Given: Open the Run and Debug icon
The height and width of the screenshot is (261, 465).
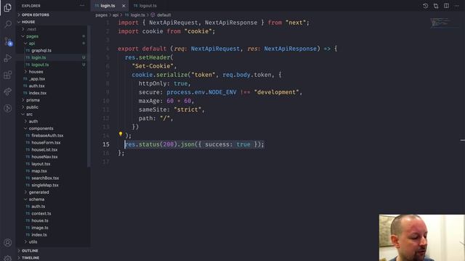Looking at the screenshot, I should tap(8, 58).
